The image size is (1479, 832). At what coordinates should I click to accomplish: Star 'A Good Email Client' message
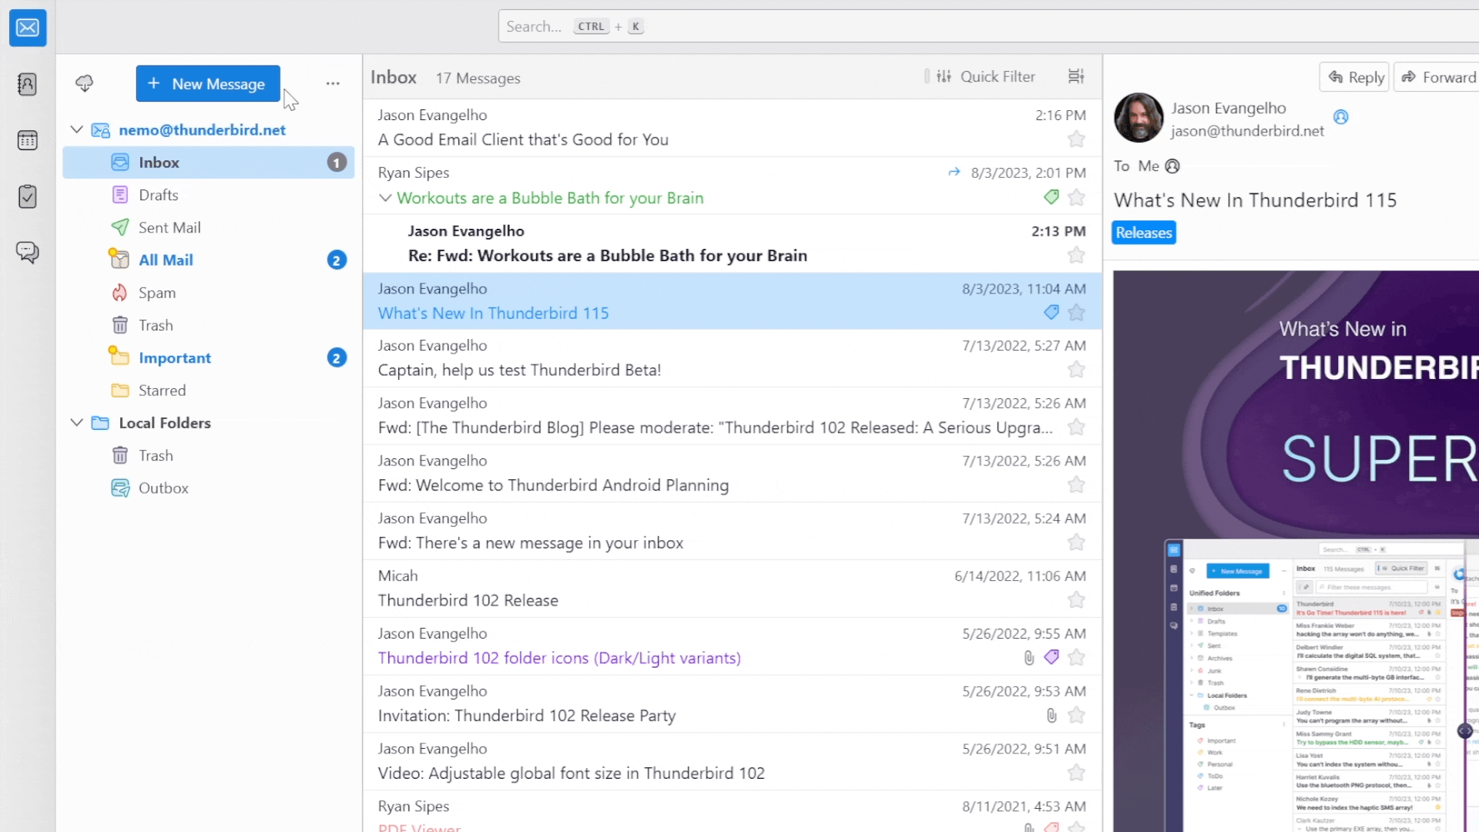(x=1076, y=139)
